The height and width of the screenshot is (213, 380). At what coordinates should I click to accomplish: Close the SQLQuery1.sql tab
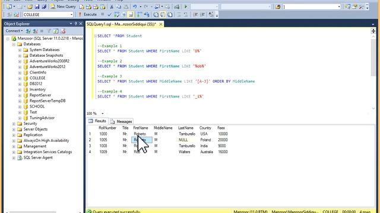click(161, 24)
